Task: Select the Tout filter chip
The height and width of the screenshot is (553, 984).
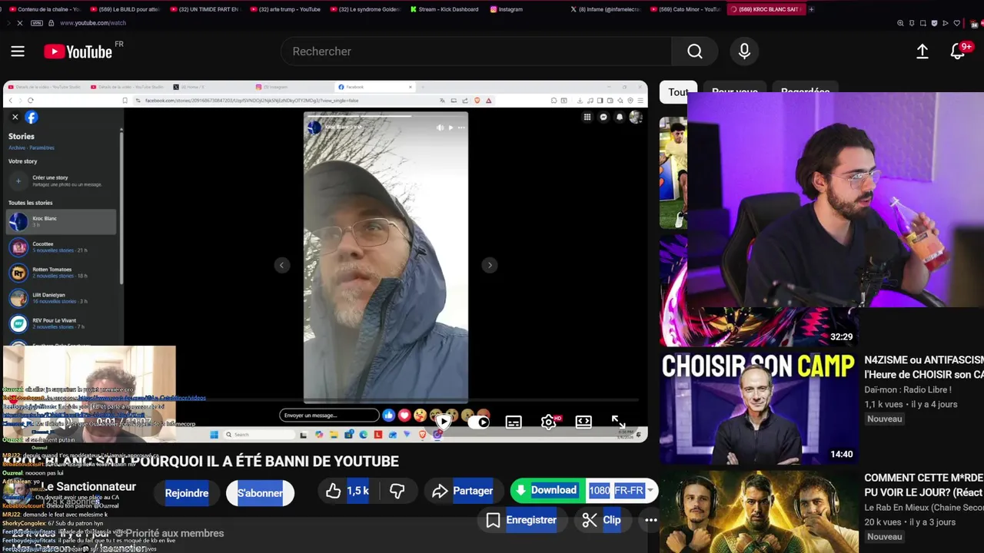Action: click(677, 92)
